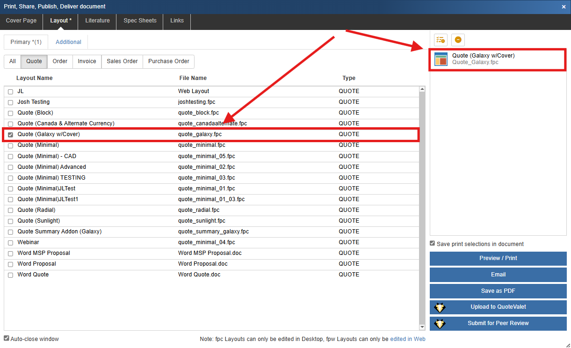Switch to the Additional layouts sub-tab
This screenshot has height=348, width=571.
point(68,42)
